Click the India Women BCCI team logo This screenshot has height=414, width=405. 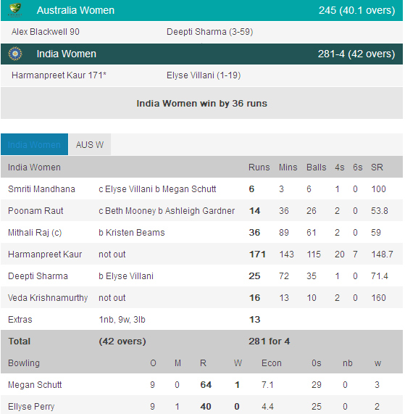coord(15,54)
